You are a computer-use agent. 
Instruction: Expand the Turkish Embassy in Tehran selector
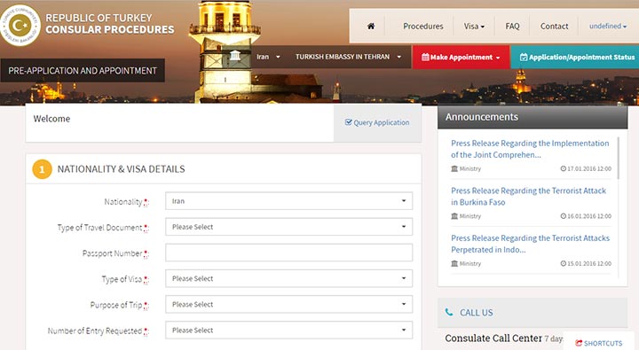click(349, 57)
